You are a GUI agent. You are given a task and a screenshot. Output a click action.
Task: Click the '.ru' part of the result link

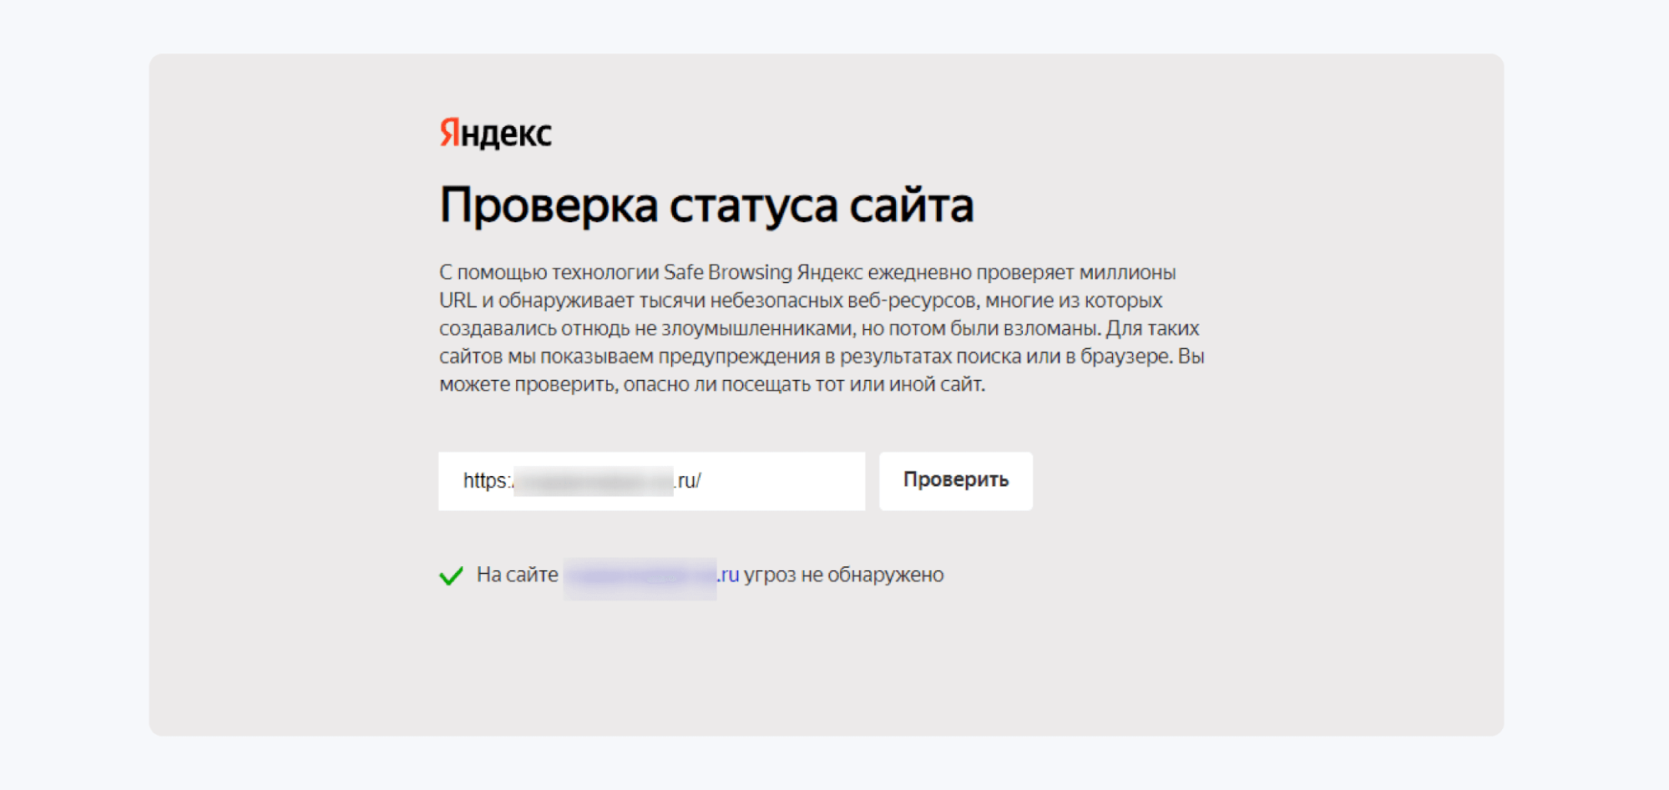(x=729, y=575)
